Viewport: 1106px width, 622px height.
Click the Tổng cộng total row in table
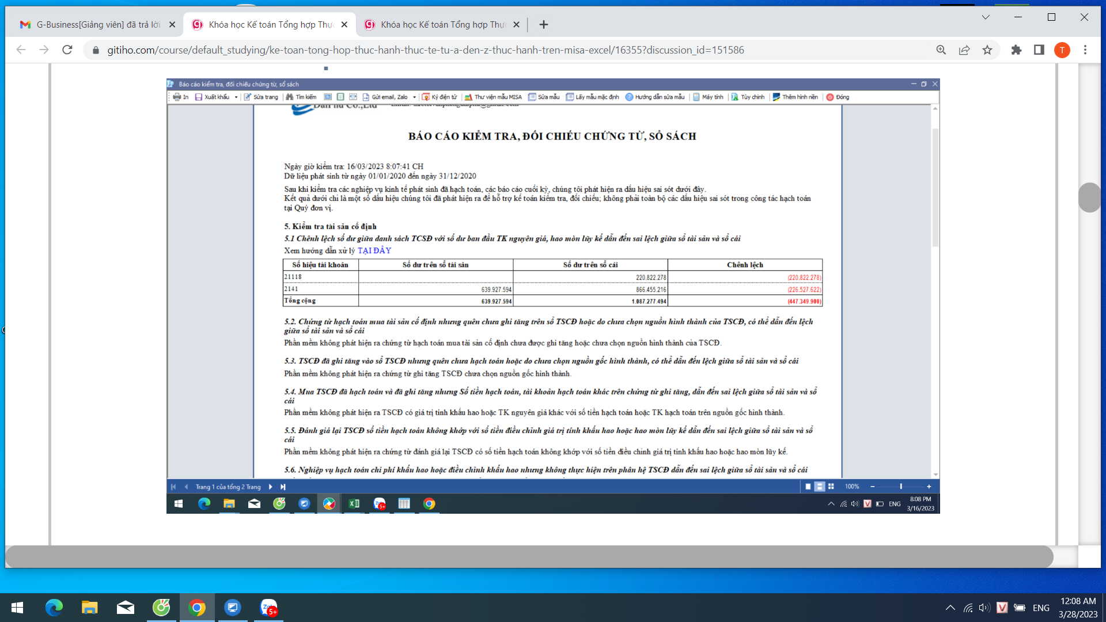pos(552,301)
